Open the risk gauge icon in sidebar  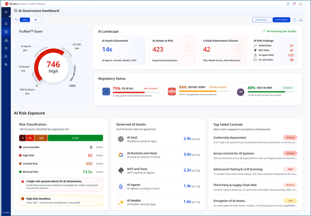pyautogui.click(x=6, y=56)
